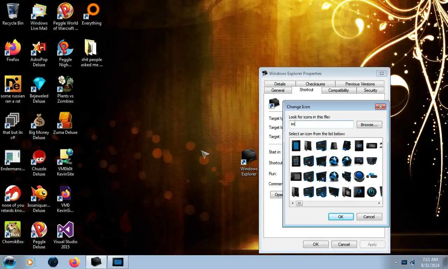Viewport: 448px width, 269px height.
Task: Click 'Select an icon from the list below' label
Action: [x=317, y=134]
